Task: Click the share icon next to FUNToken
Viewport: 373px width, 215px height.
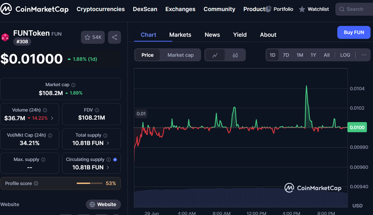Action: point(114,37)
